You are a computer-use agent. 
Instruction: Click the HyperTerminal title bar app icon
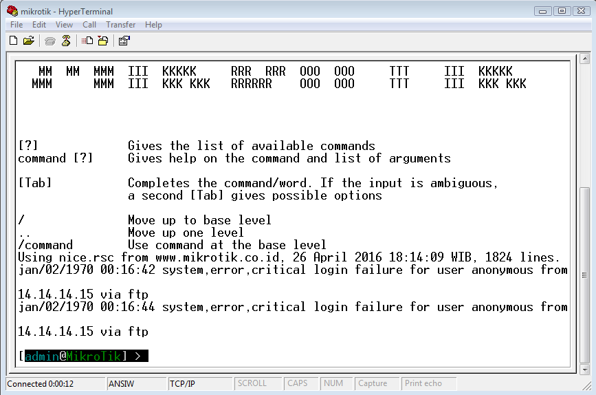click(x=12, y=11)
